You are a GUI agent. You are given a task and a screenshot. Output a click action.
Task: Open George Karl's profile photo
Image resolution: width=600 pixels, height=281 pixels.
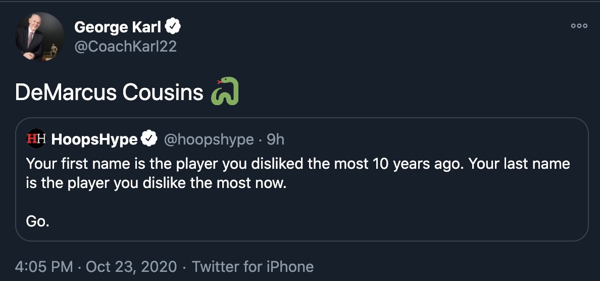[39, 36]
